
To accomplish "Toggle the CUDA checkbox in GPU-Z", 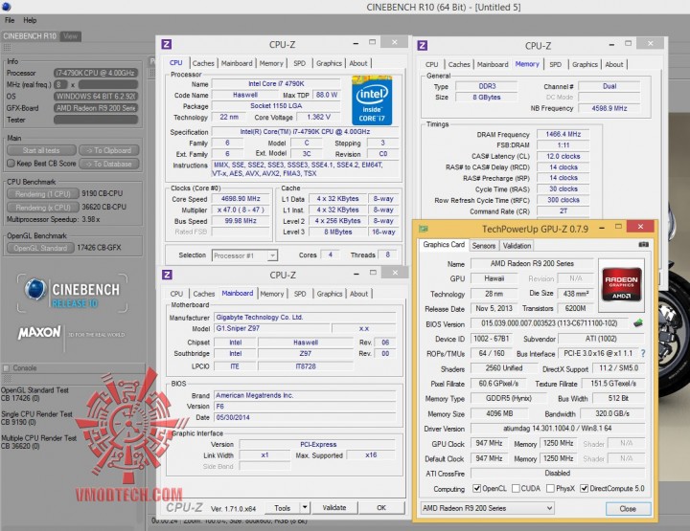I will [517, 488].
